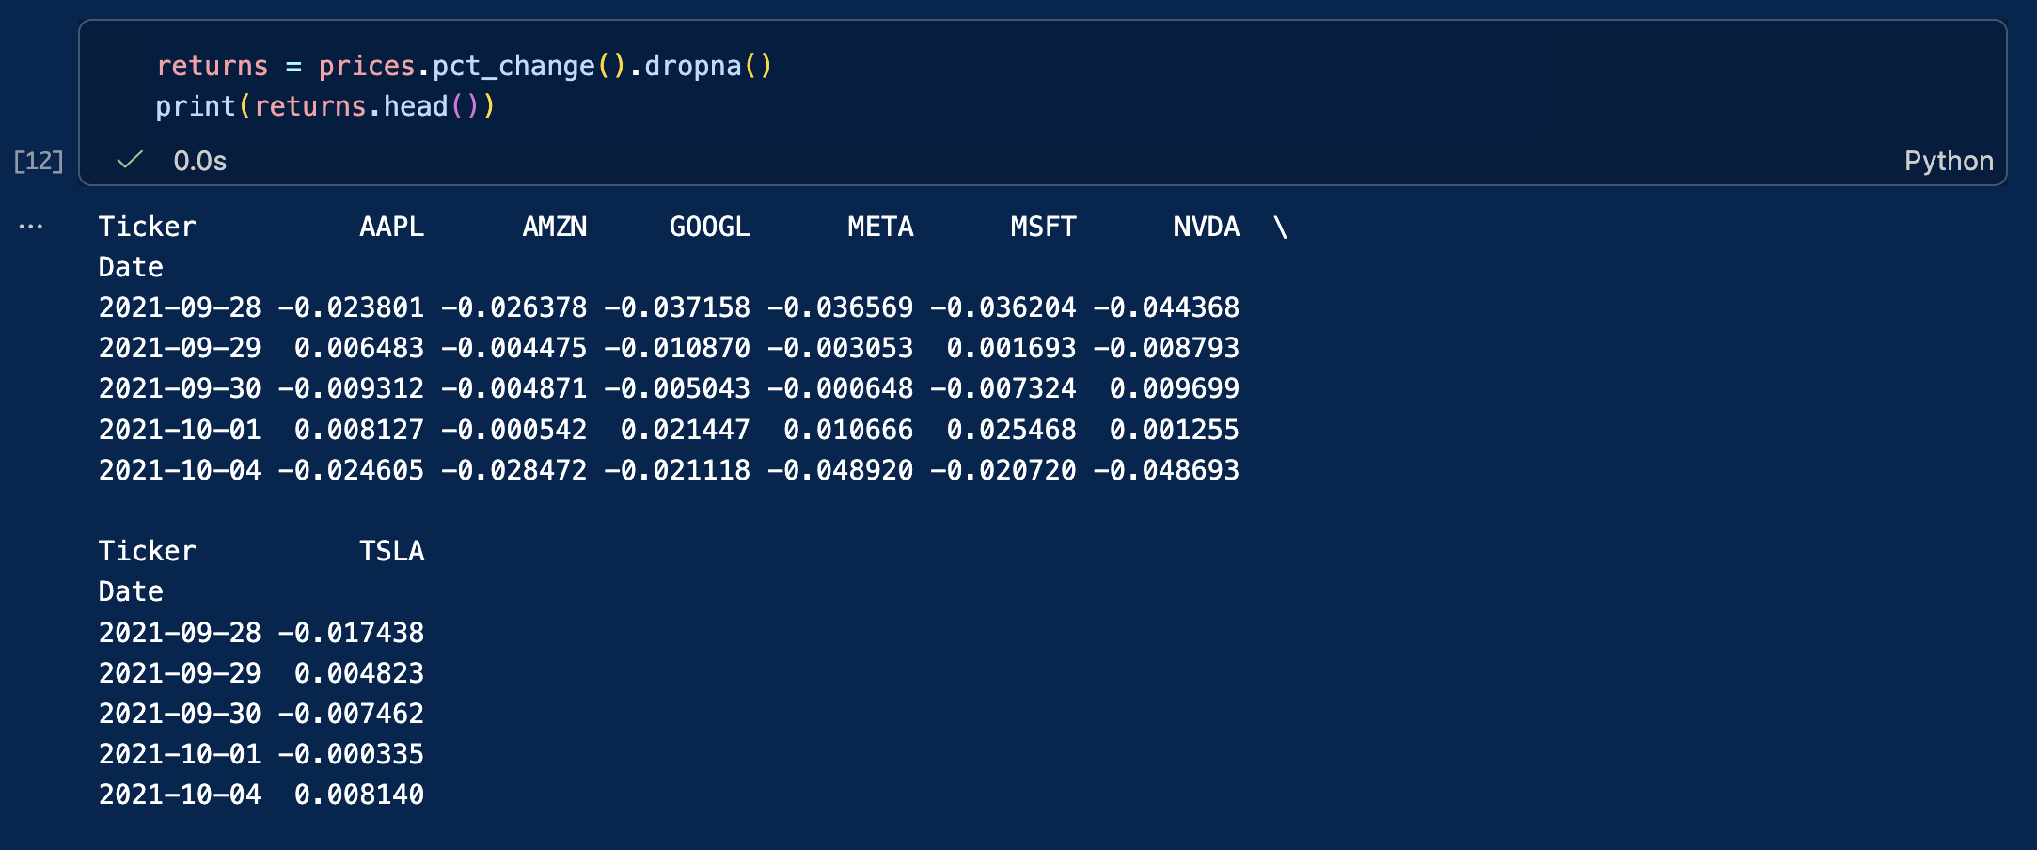2037x850 pixels.
Task: Click the AMZN value -0.000542
Action: click(x=514, y=430)
